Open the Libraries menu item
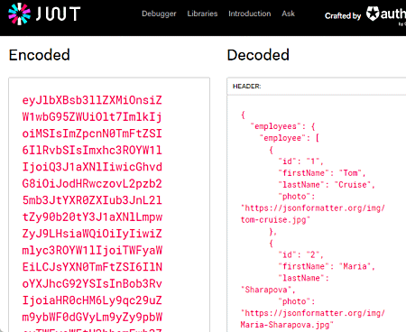 pyautogui.click(x=202, y=14)
